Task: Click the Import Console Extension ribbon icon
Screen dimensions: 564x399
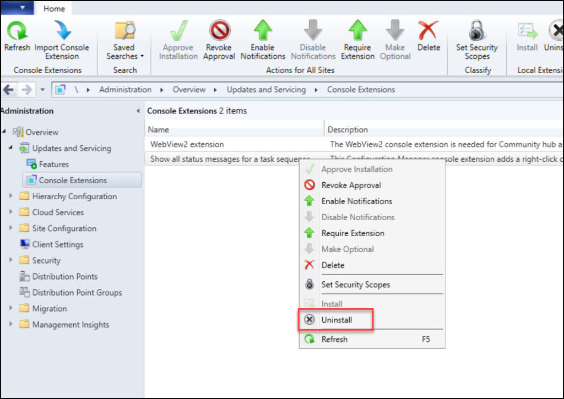Action: [63, 30]
